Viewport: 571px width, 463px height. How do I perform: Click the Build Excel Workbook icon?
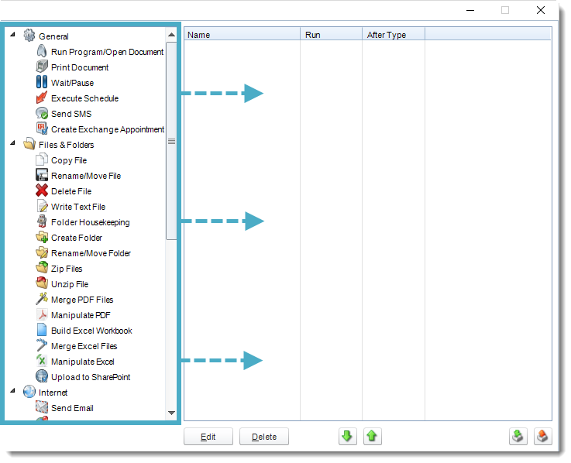pos(42,330)
